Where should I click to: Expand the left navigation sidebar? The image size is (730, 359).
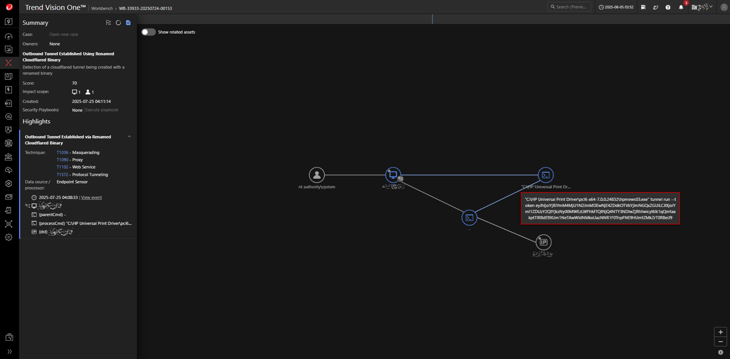click(x=9, y=351)
